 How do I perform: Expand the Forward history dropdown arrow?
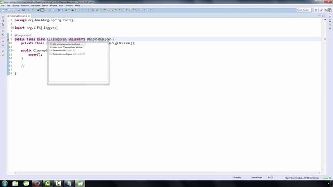(151, 10)
